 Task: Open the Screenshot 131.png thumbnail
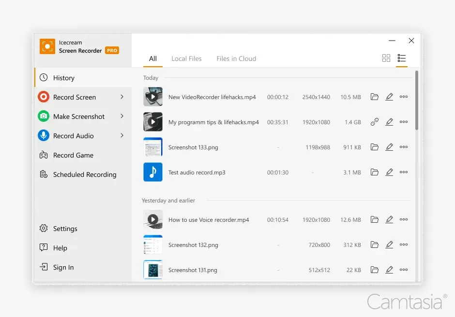[153, 270]
